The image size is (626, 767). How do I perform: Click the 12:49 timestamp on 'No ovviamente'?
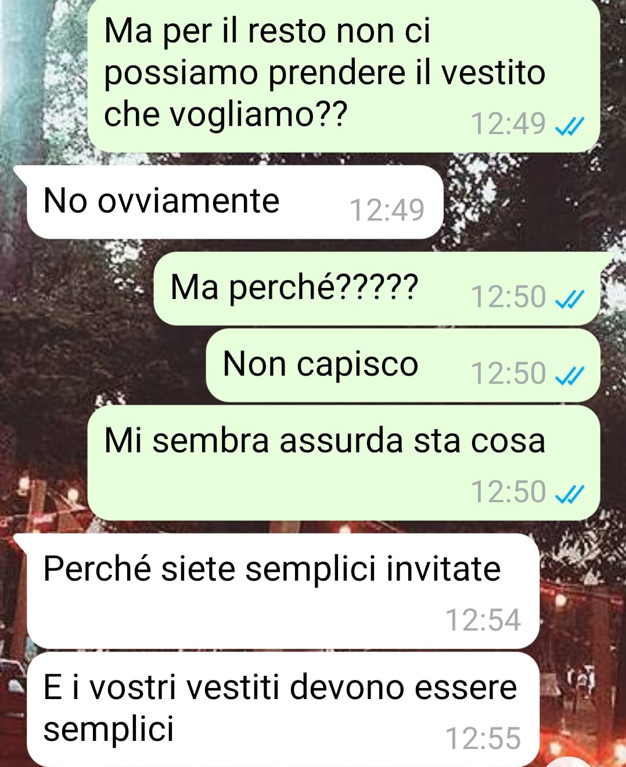click(387, 210)
